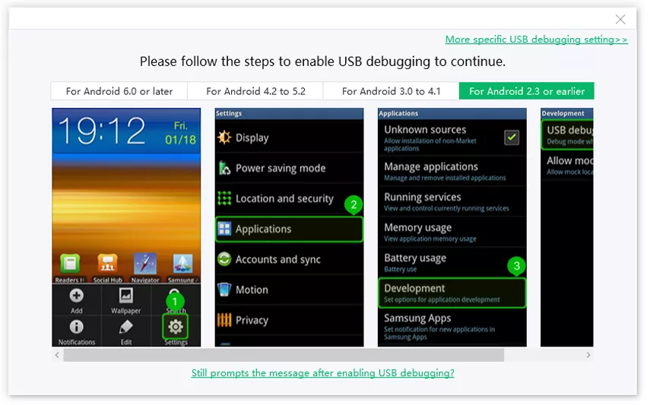Viewport: 650px width, 405px height.
Task: Click the horizontal scrollbar right arrow
Action: 588,355
